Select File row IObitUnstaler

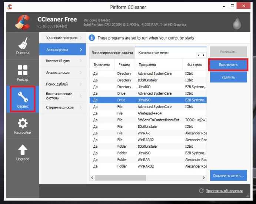tap(148, 127)
